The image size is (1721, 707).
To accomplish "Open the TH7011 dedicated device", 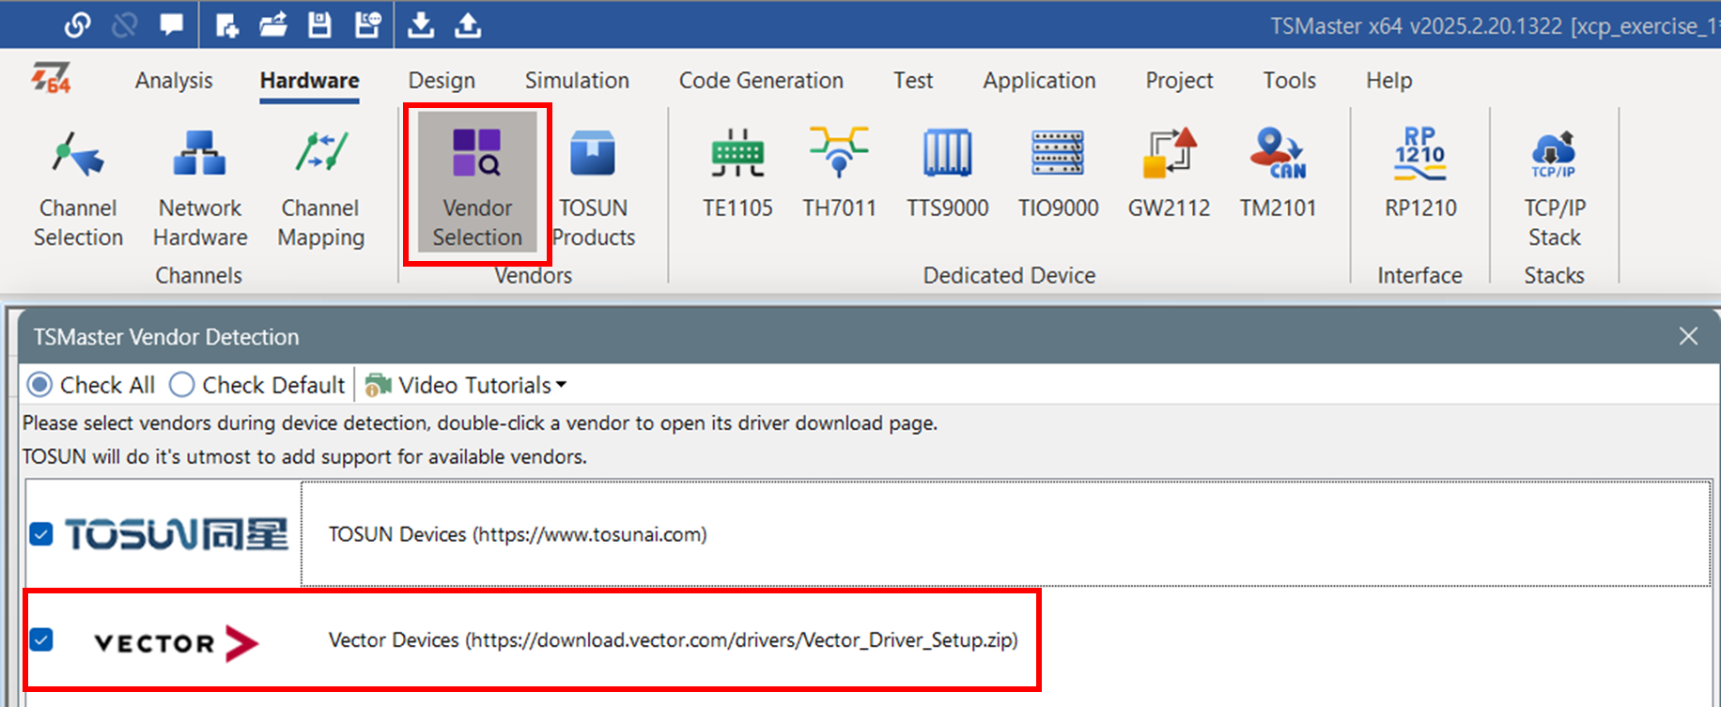I will (x=839, y=174).
